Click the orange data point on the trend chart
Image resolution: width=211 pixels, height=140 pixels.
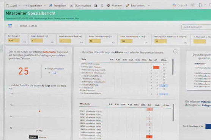click(39, 111)
